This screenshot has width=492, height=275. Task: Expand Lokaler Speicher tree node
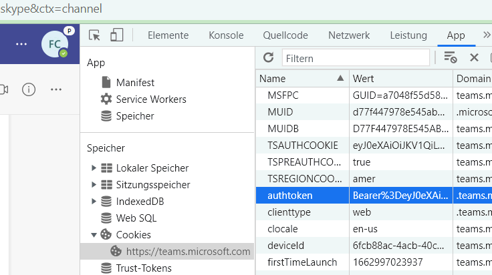(x=94, y=168)
